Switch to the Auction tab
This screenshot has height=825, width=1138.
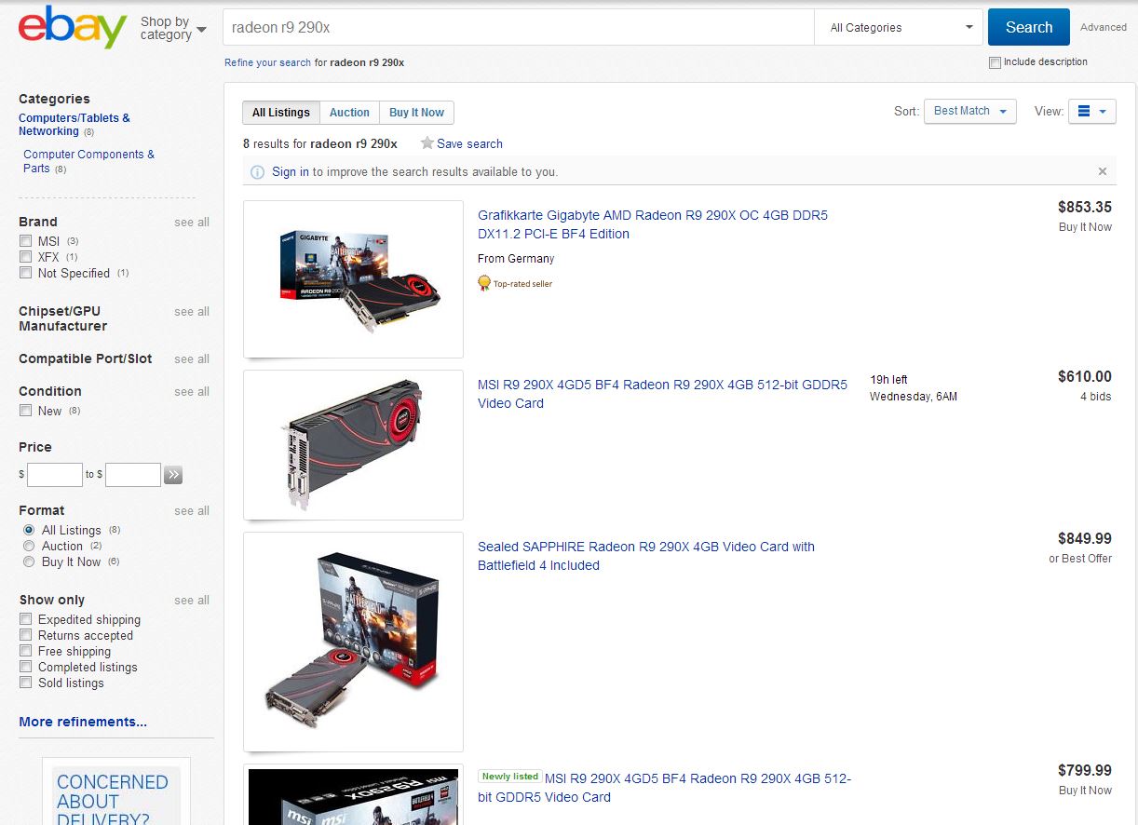point(349,113)
